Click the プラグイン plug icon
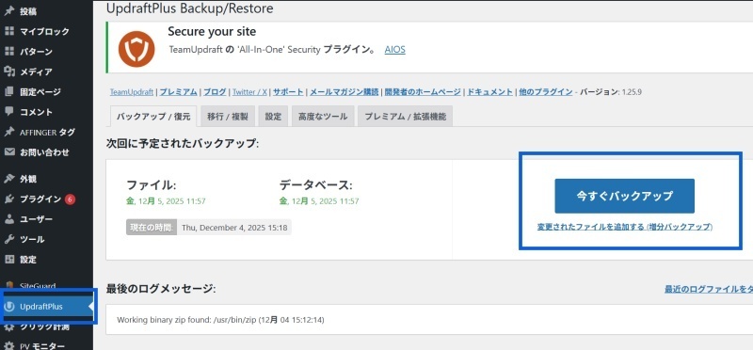 pos(9,199)
